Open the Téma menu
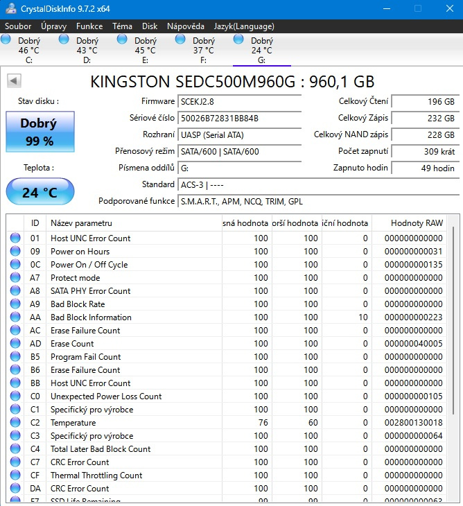Viewport: 463px width, 506px height. tap(122, 26)
